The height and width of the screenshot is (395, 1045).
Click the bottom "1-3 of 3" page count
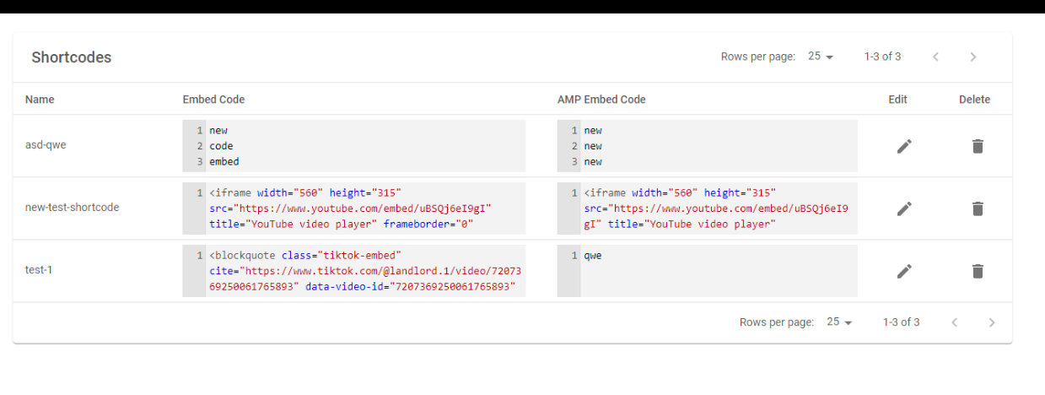901,322
